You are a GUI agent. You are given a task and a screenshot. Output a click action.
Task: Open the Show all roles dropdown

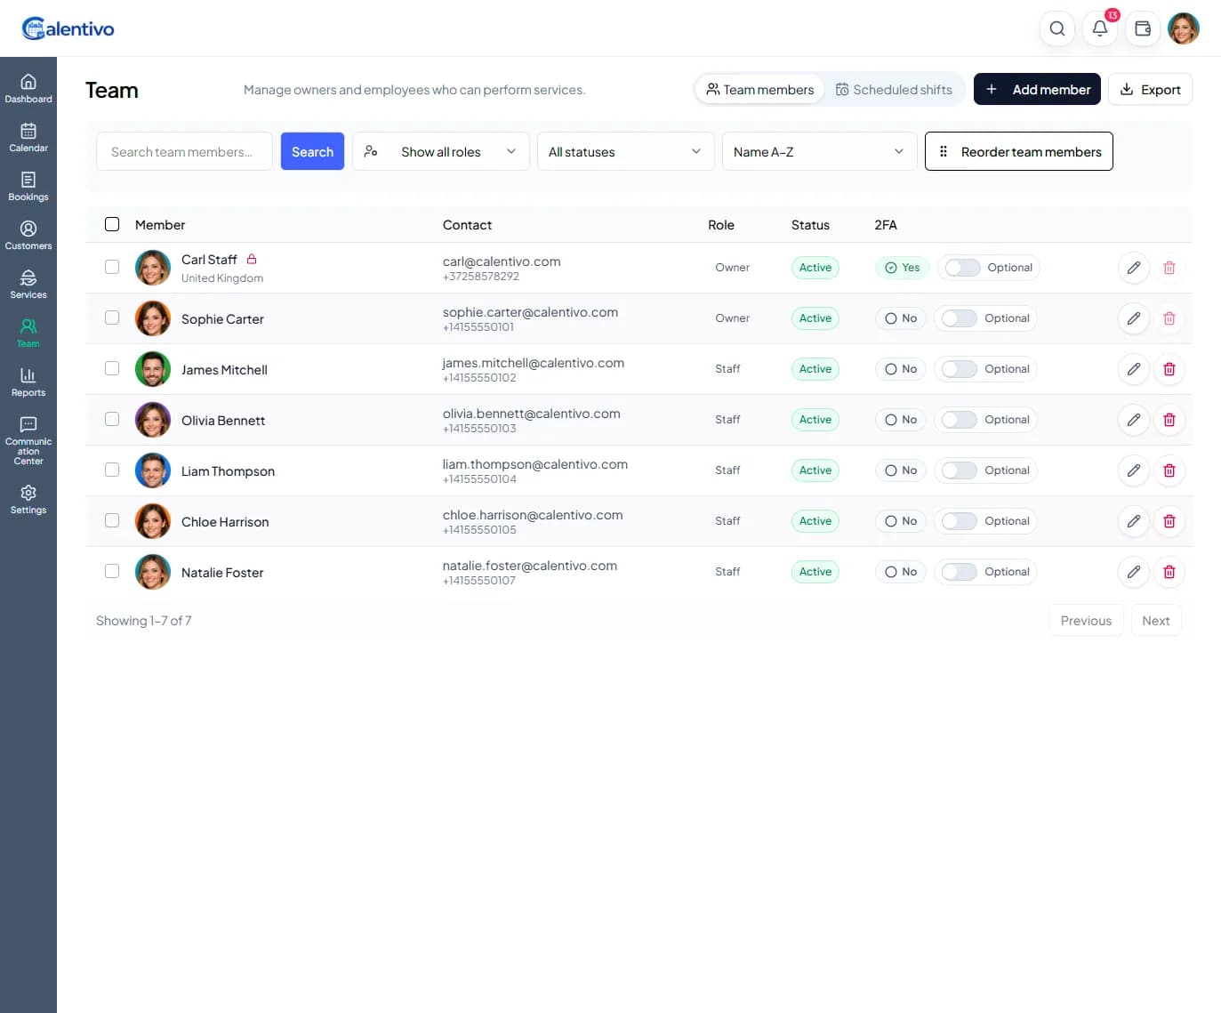click(x=440, y=151)
